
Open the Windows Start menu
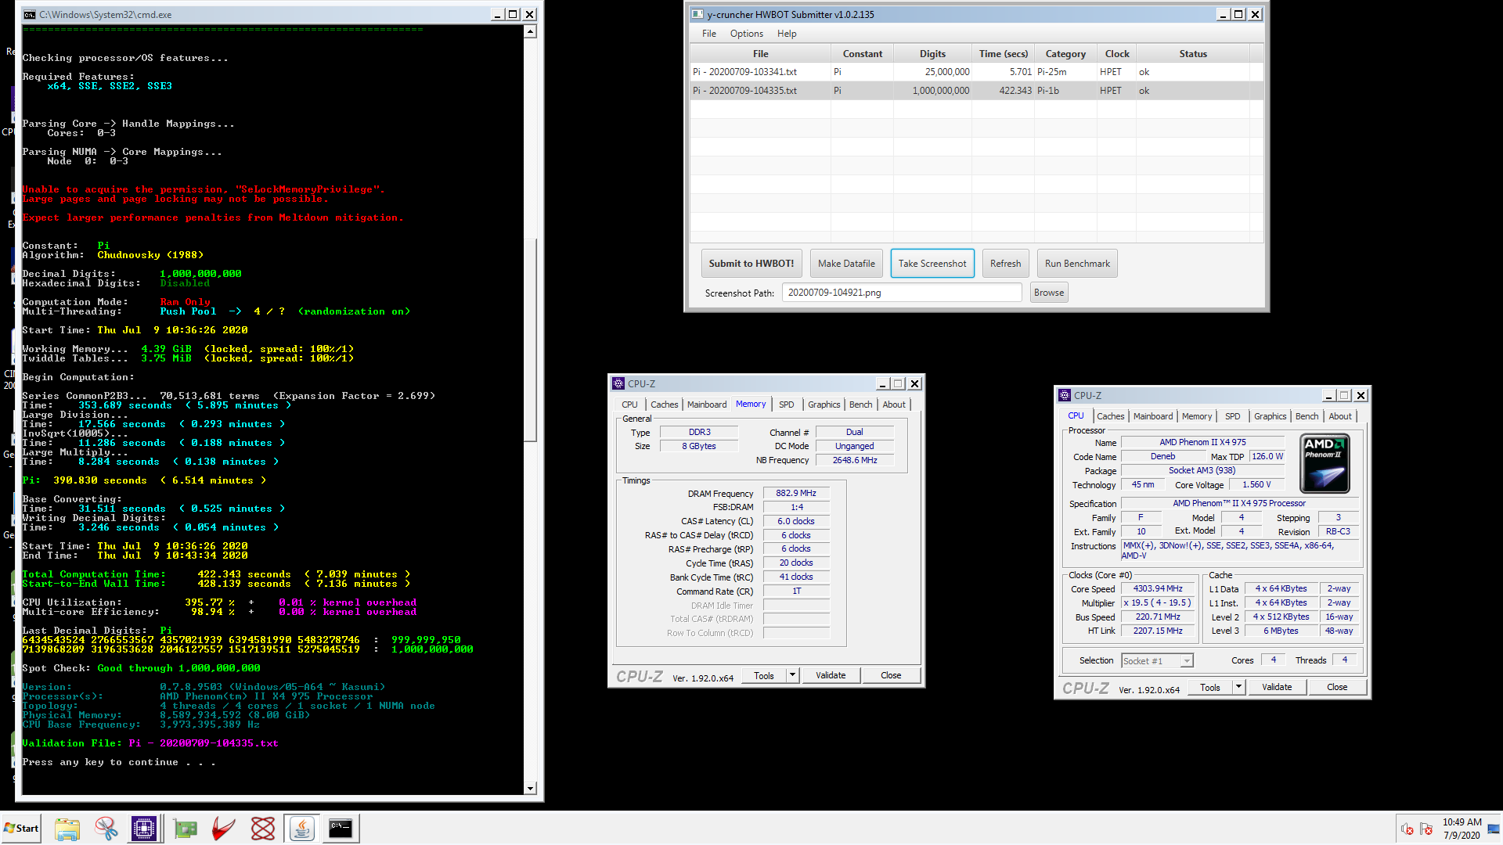pos(21,828)
